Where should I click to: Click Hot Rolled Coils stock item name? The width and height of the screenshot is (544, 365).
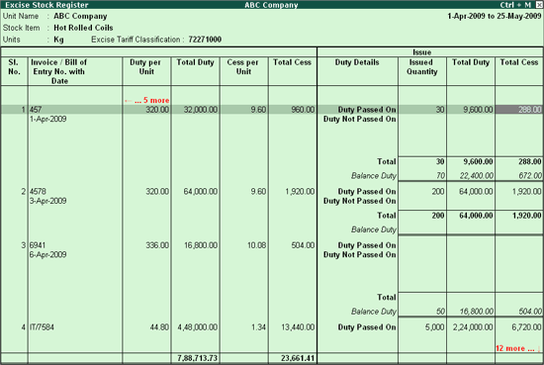click(x=83, y=28)
